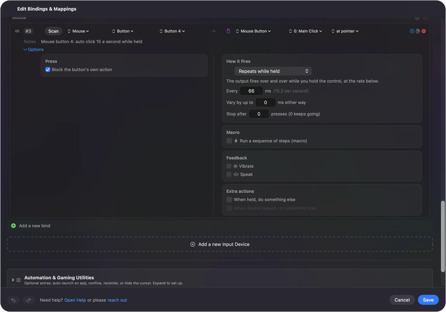Remove bind #3 with the red minus icon
Viewport: 446px width, 312px height.
[x=424, y=31]
